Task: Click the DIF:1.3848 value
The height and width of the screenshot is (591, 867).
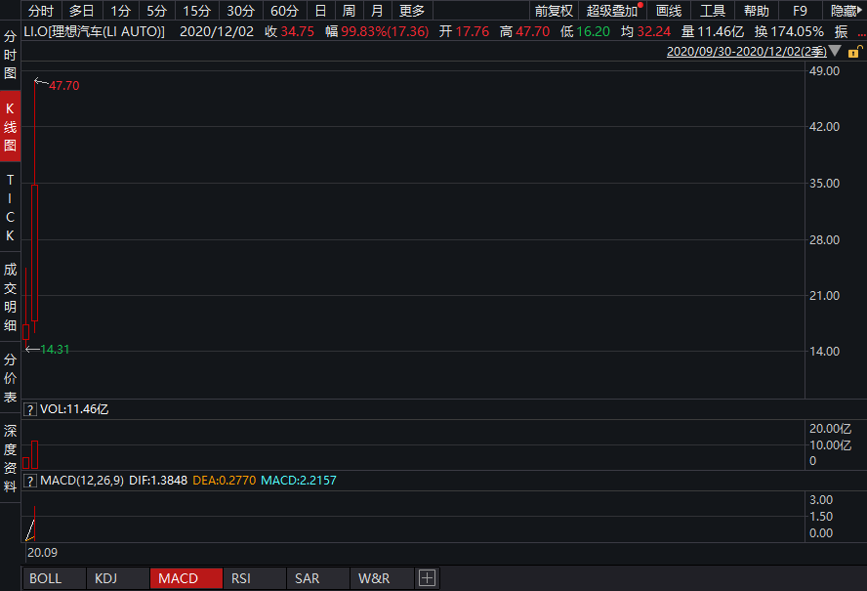Action: click(158, 481)
